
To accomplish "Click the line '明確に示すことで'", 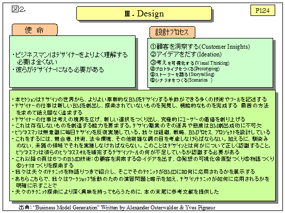I will point(37,185).
